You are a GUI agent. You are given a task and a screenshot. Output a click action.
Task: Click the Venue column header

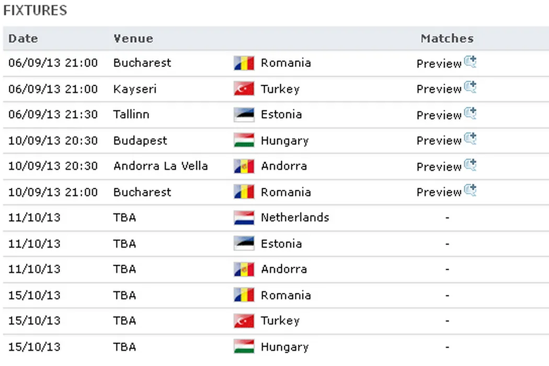coord(133,39)
